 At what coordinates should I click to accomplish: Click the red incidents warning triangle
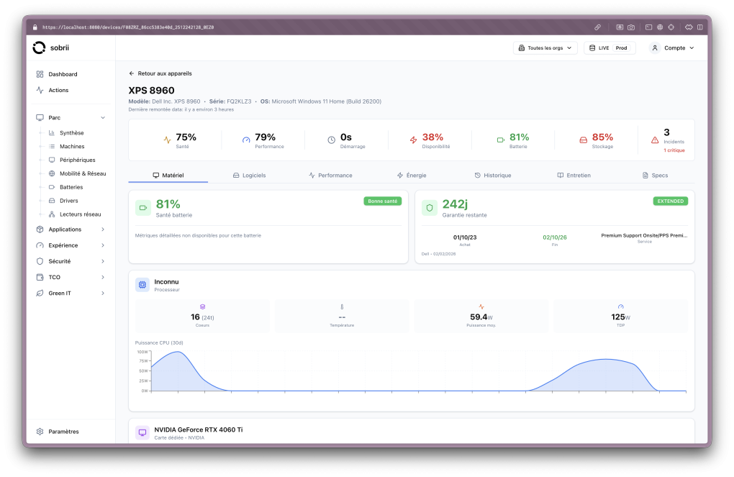tap(655, 140)
